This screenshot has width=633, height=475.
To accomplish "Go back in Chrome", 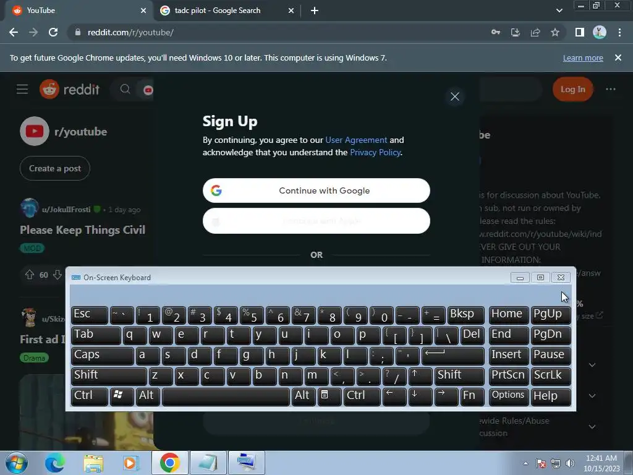I will [14, 32].
